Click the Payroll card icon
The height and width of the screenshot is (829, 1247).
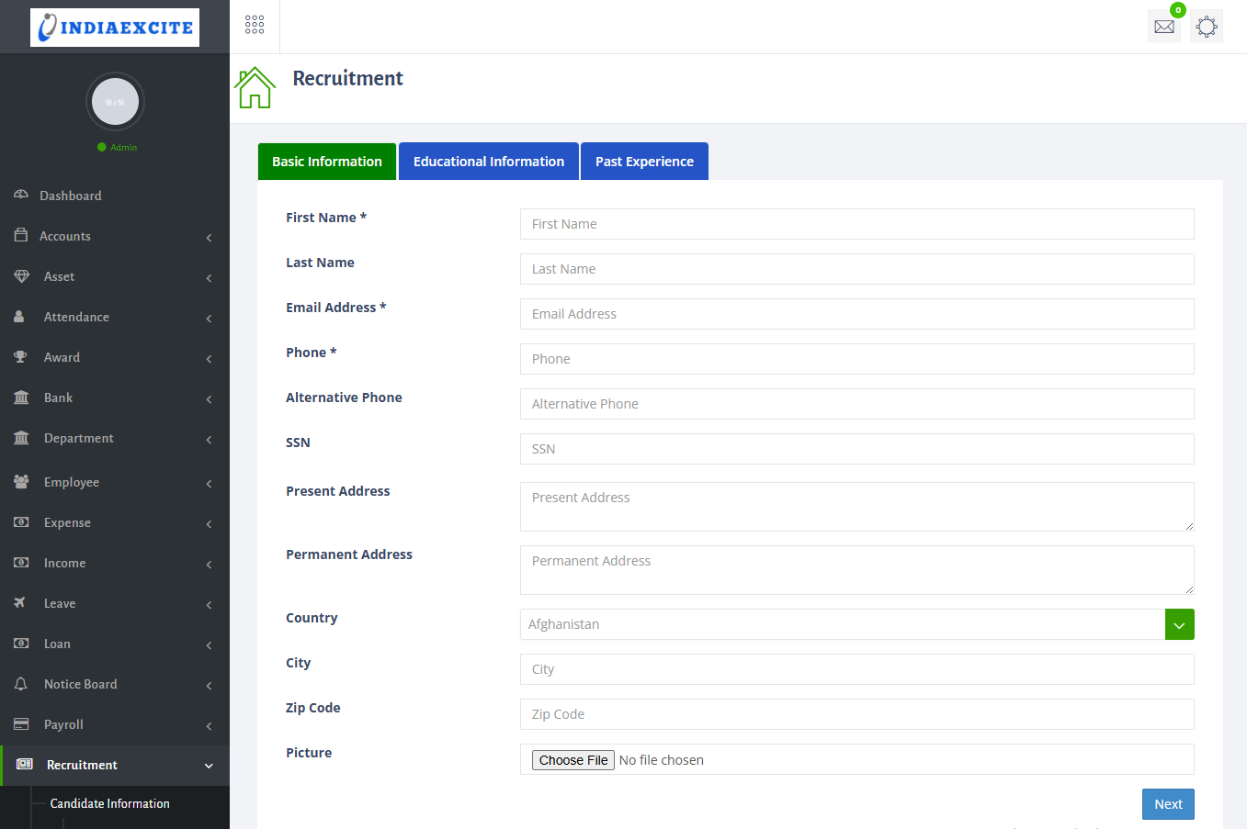tap(20, 724)
